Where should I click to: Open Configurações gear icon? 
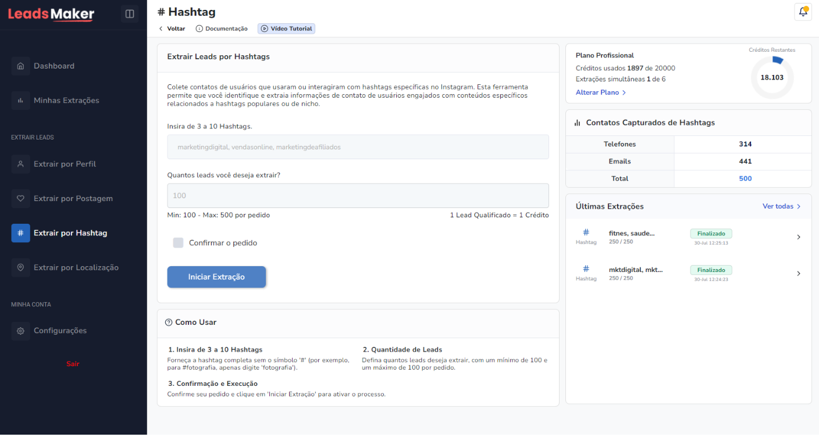click(x=20, y=331)
